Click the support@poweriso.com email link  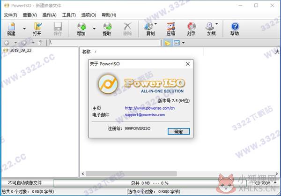pyautogui.click(x=145, y=115)
